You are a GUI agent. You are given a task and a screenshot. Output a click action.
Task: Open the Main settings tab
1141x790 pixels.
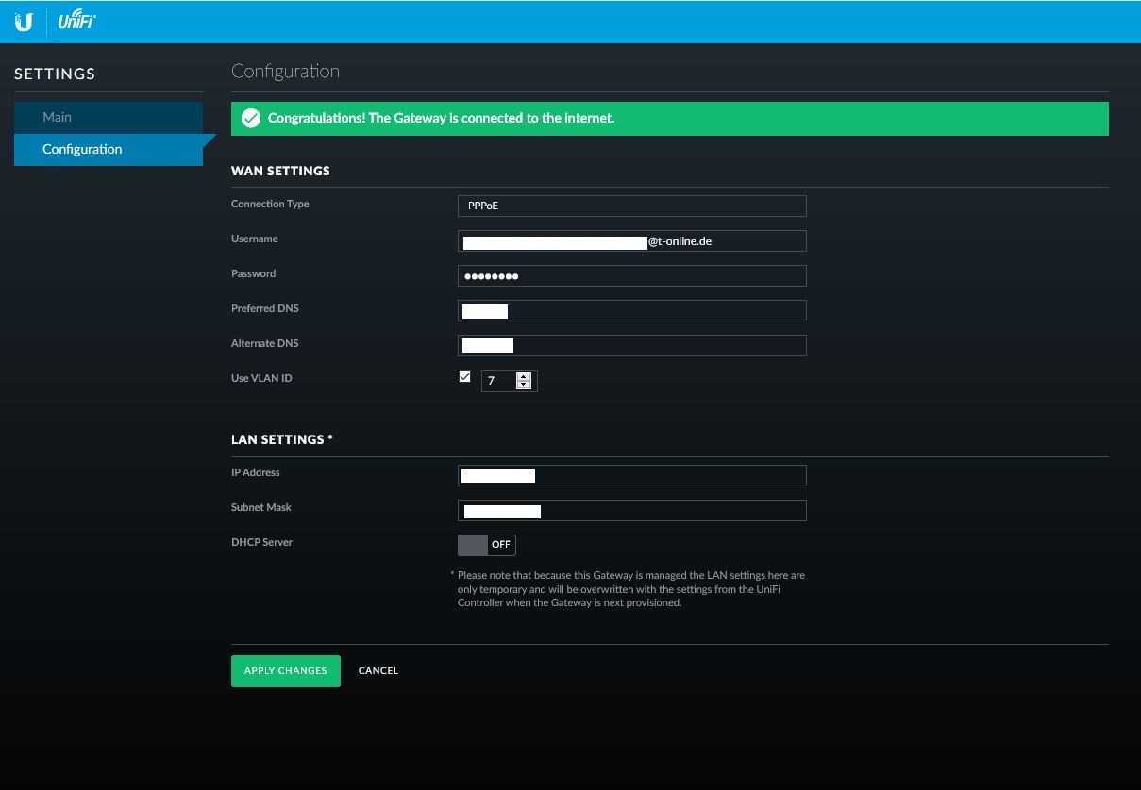click(108, 117)
